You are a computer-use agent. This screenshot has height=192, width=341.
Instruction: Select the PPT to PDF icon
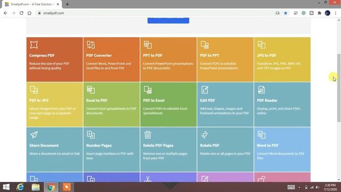[x=148, y=45]
